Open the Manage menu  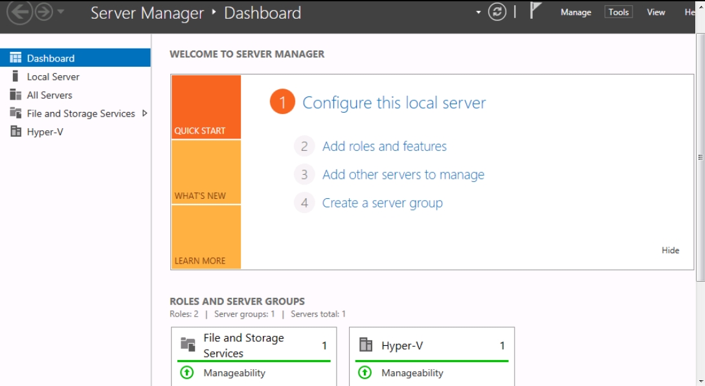tap(576, 12)
